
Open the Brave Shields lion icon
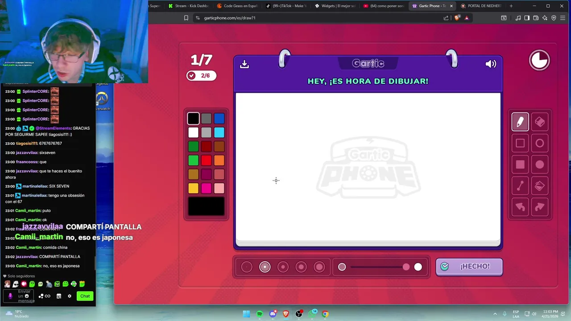[x=457, y=18]
